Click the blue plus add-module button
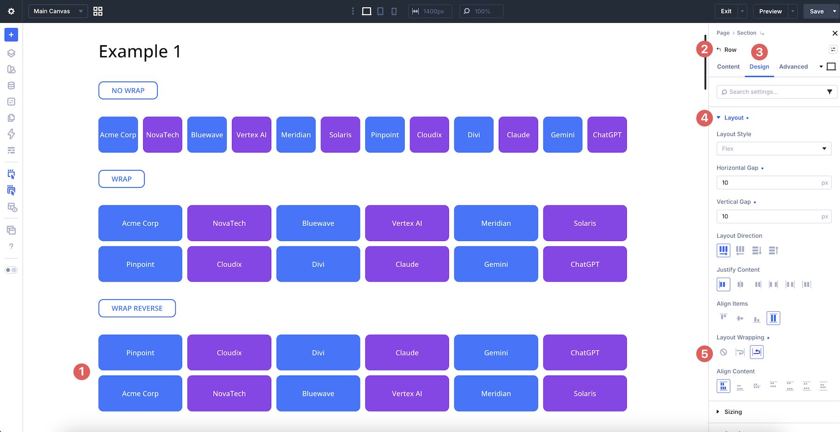This screenshot has height=432, width=840. [11, 34]
